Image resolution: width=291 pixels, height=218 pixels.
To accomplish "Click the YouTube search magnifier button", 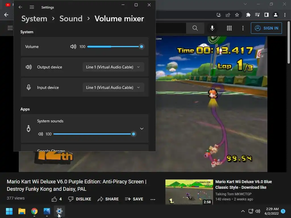I will coord(195,28).
